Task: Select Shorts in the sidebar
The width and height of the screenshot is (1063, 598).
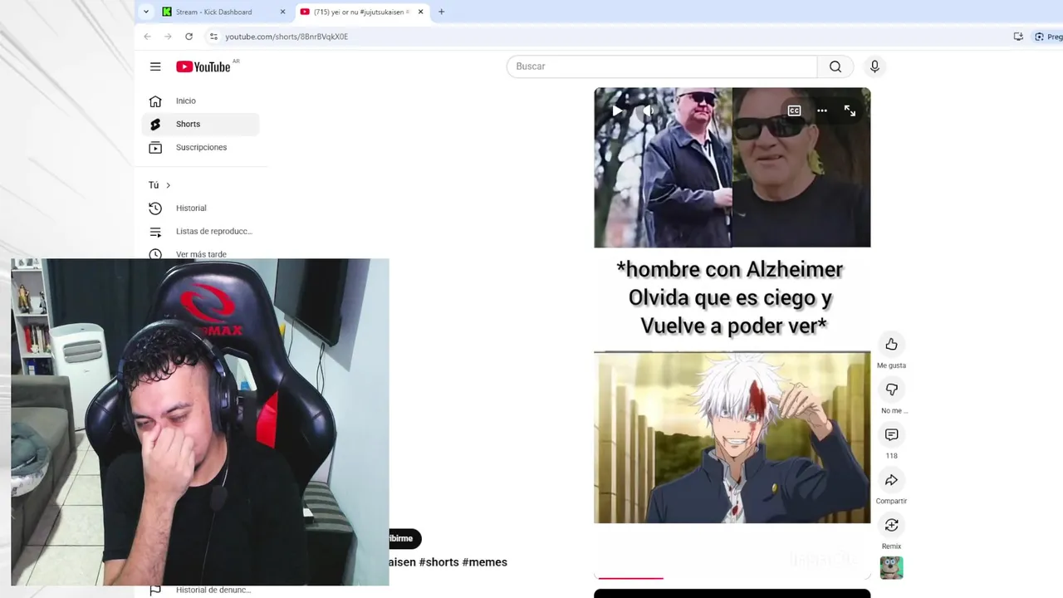Action: (200, 124)
